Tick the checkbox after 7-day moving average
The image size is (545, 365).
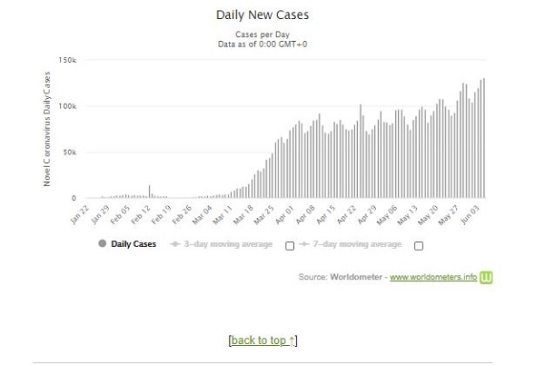(418, 245)
